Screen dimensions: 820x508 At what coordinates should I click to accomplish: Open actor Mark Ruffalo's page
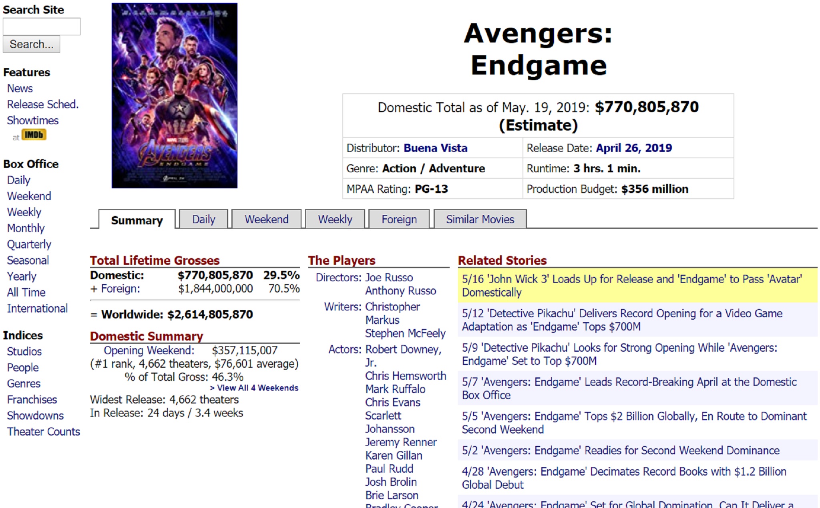click(x=395, y=389)
